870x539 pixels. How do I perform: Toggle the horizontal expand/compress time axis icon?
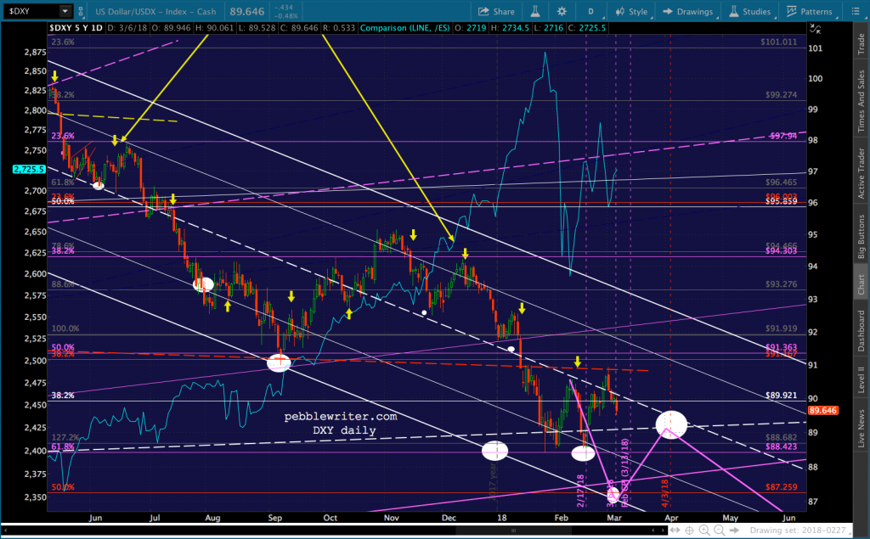click(x=675, y=531)
